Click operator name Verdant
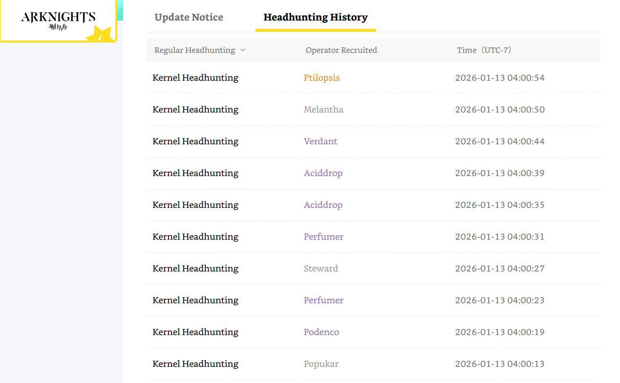 (x=321, y=141)
